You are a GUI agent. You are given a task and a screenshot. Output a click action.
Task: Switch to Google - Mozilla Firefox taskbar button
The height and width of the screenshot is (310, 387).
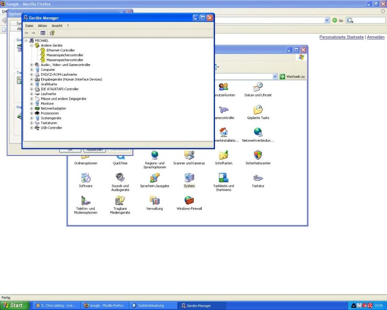(106, 306)
